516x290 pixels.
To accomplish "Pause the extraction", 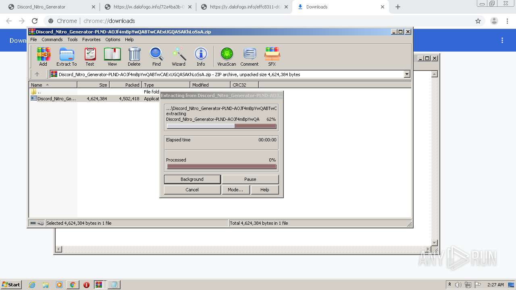I will click(250, 179).
